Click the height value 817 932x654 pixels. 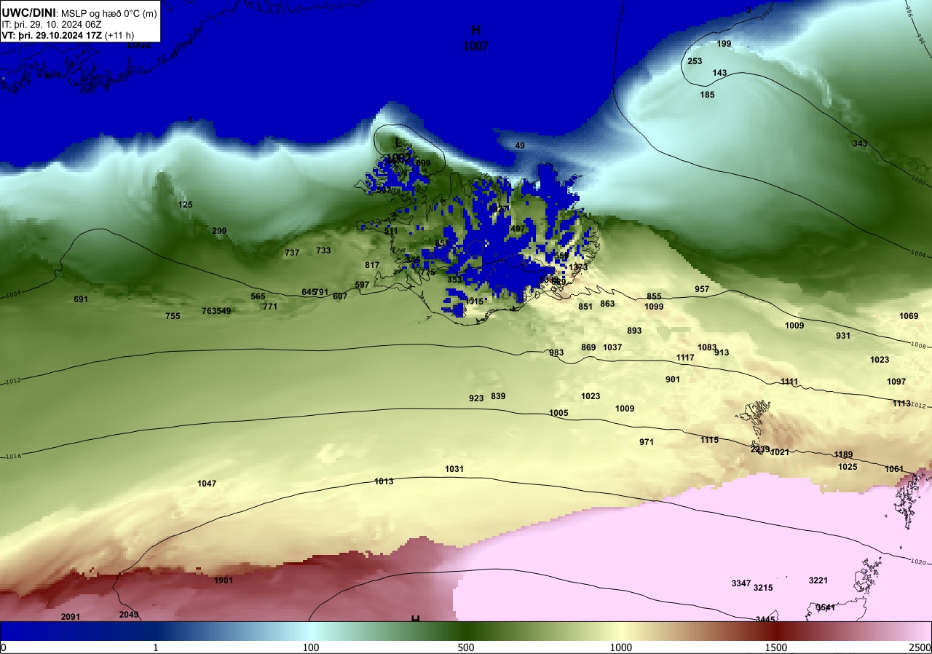pyautogui.click(x=372, y=265)
